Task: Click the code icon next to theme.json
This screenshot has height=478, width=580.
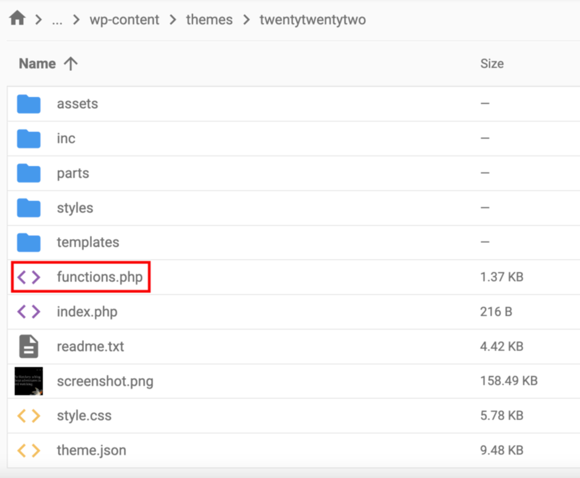Action: coord(28,450)
